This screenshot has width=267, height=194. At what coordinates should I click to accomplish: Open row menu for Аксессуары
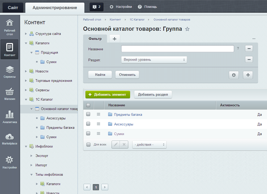pyautogui.click(x=98, y=124)
